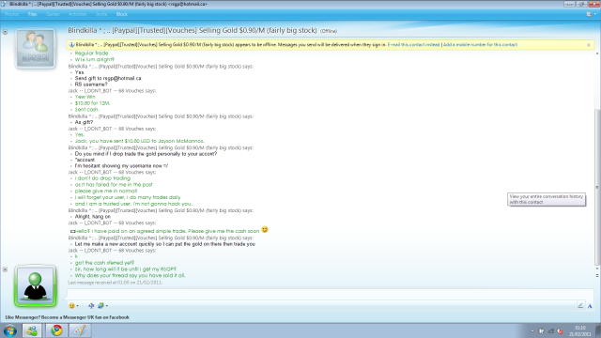The height and width of the screenshot is (338, 601).
Task: Click 'Add a mobile number for this contact' link
Action: tap(480, 45)
